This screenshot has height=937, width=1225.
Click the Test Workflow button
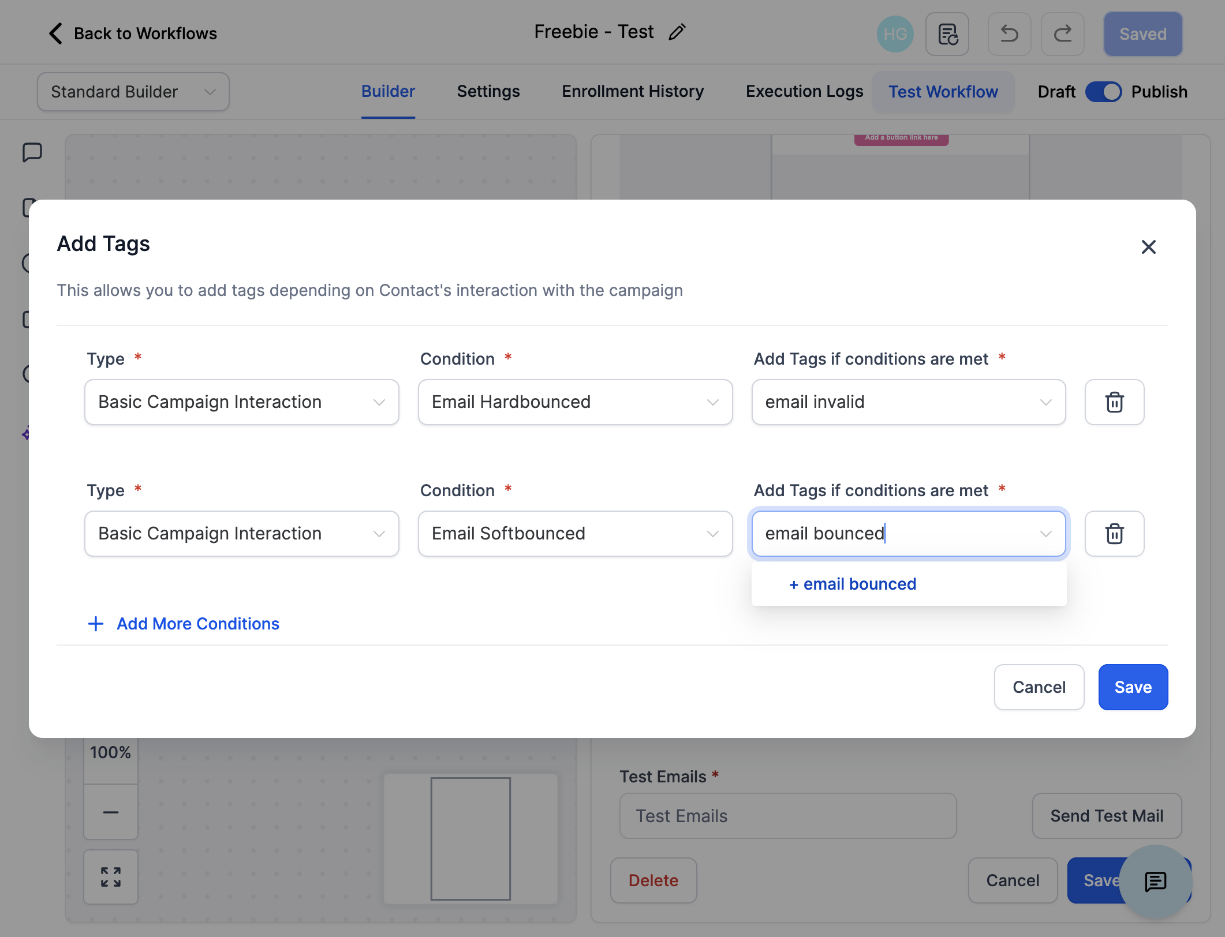pyautogui.click(x=943, y=92)
